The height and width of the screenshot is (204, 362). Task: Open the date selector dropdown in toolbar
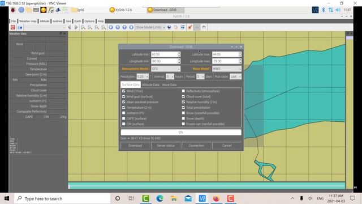coord(45,27)
